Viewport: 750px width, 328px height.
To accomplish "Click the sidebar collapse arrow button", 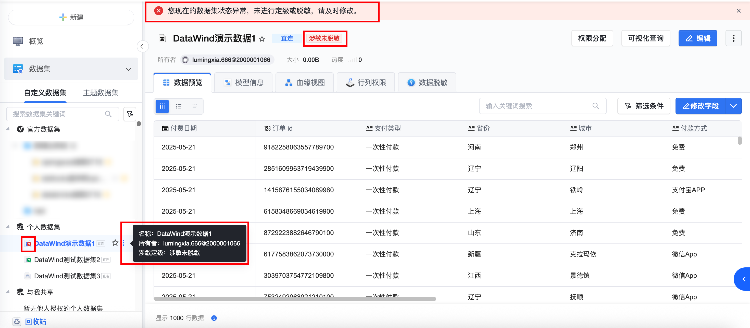I will click(x=142, y=47).
